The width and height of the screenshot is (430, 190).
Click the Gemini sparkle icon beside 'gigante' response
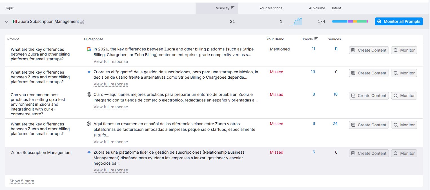click(89, 72)
